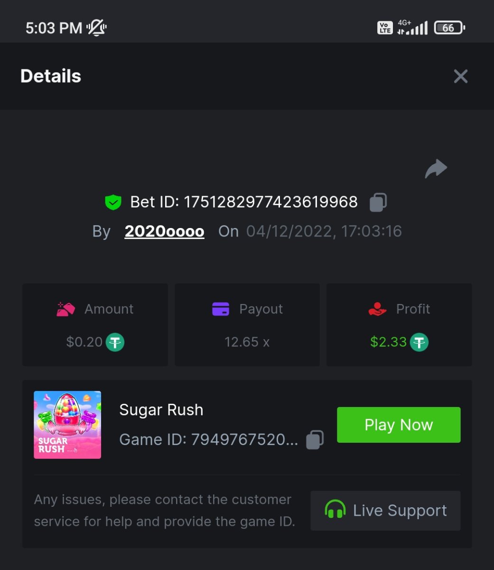Viewport: 494px width, 570px height.
Task: Tap the muted notification bell icon
Action: [97, 28]
